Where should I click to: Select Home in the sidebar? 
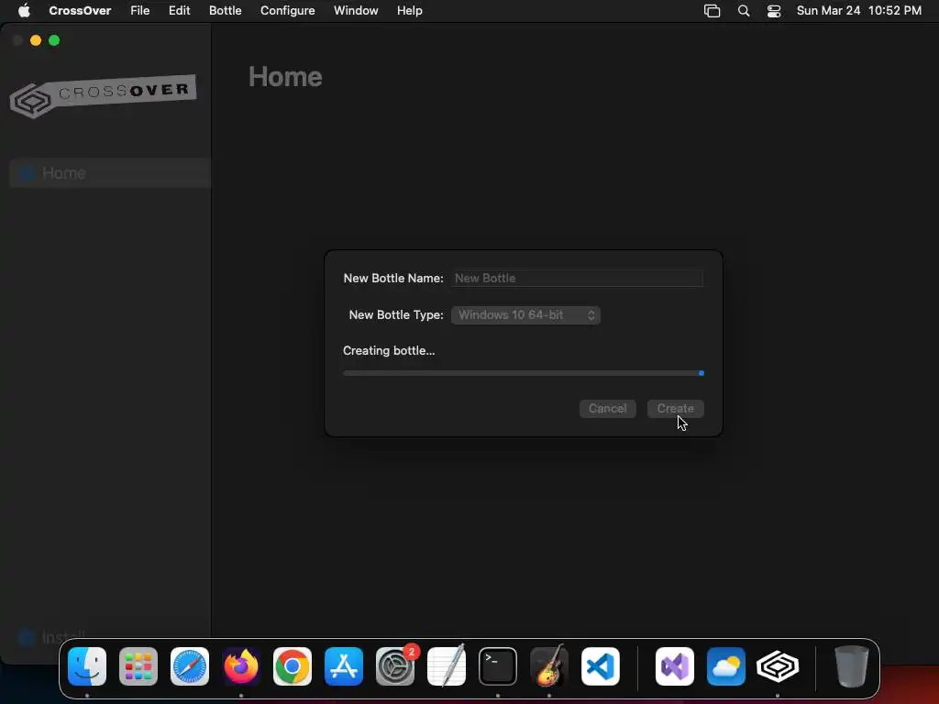[x=110, y=173]
